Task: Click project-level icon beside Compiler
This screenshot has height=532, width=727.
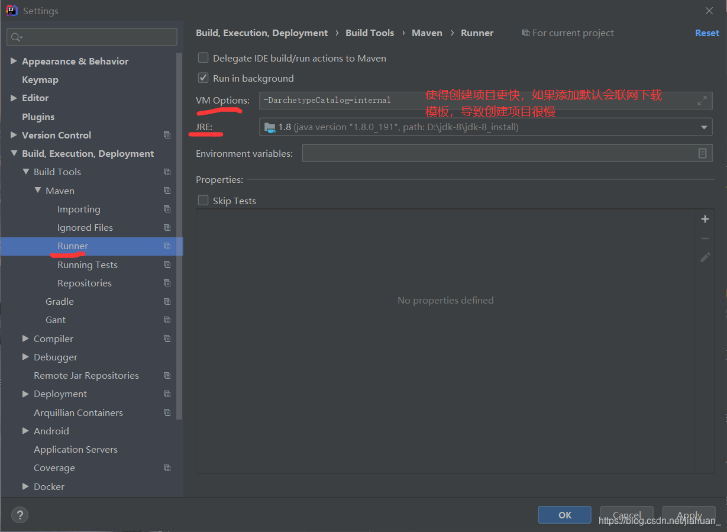Action: click(167, 338)
